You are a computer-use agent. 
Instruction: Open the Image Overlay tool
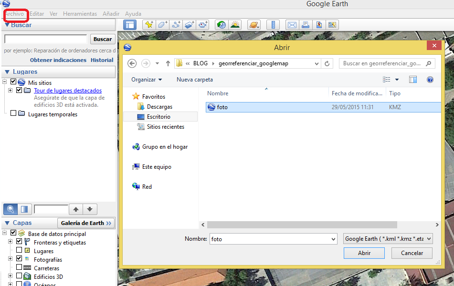click(x=190, y=25)
